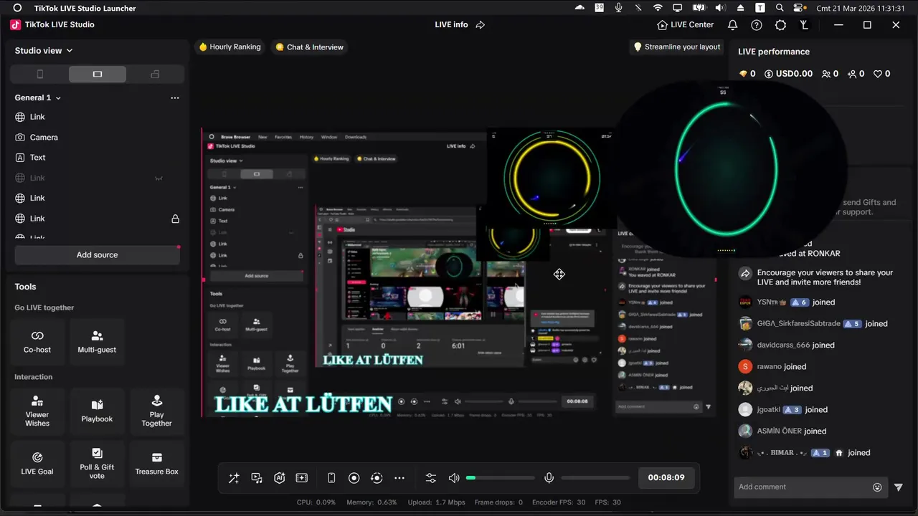Mute the microphone icon in bottom toolbar

(x=549, y=478)
